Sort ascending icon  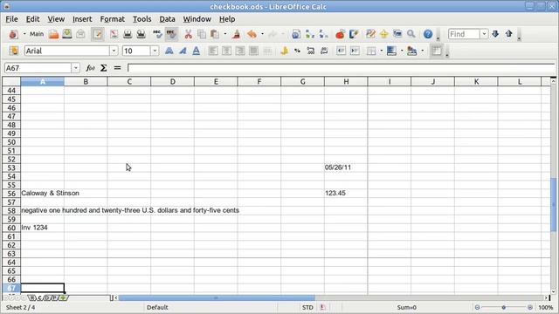click(x=310, y=34)
